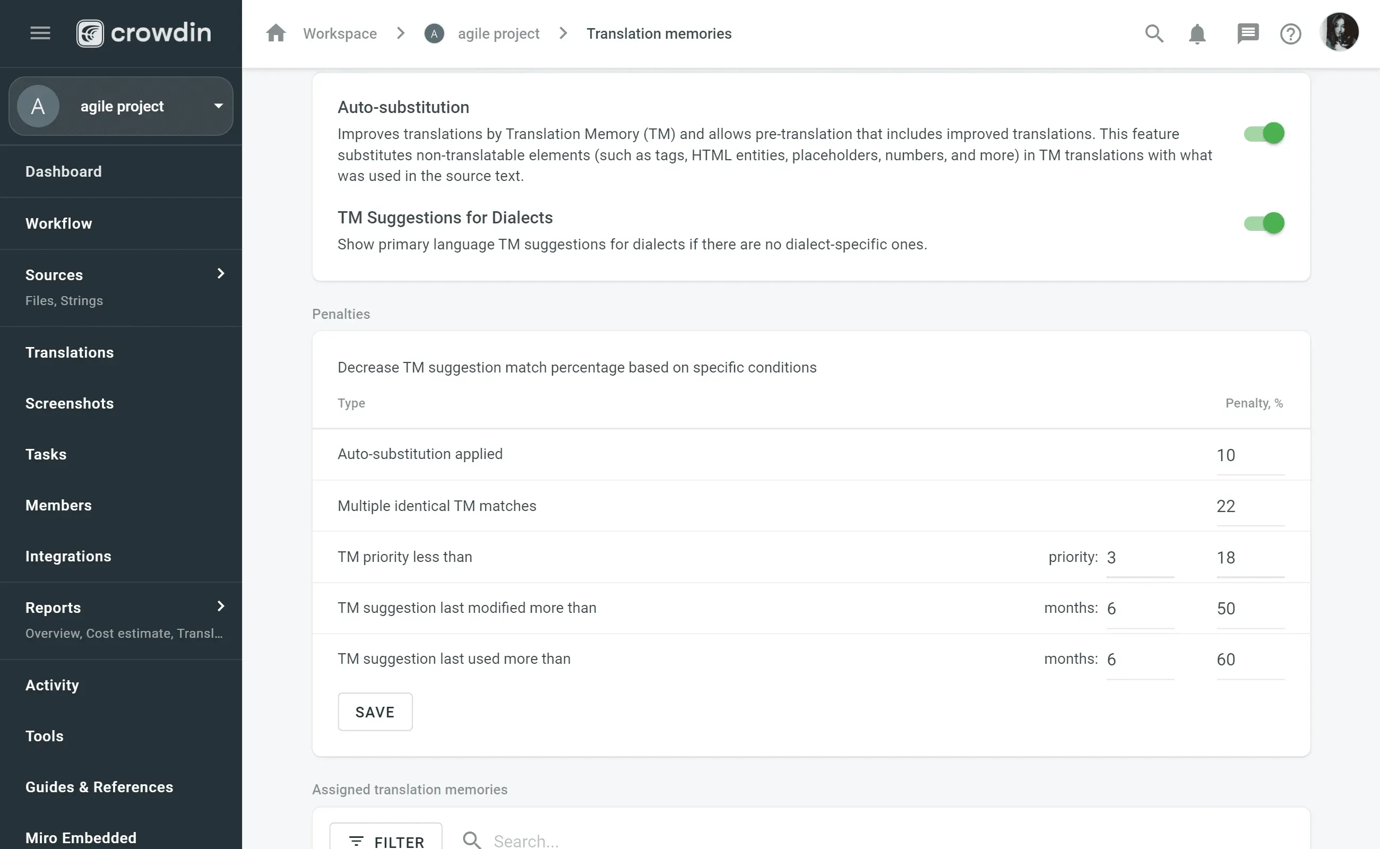Click the Crowdin logo
This screenshot has width=1380, height=849.
[144, 33]
